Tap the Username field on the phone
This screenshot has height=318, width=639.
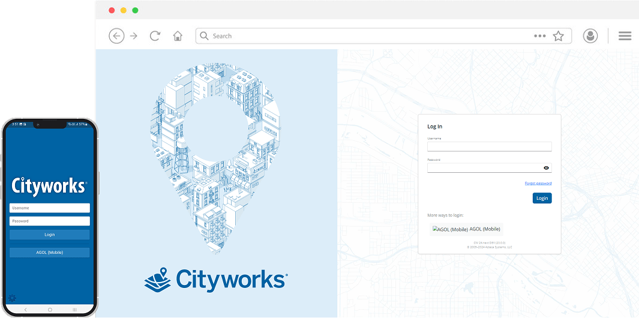(x=50, y=208)
